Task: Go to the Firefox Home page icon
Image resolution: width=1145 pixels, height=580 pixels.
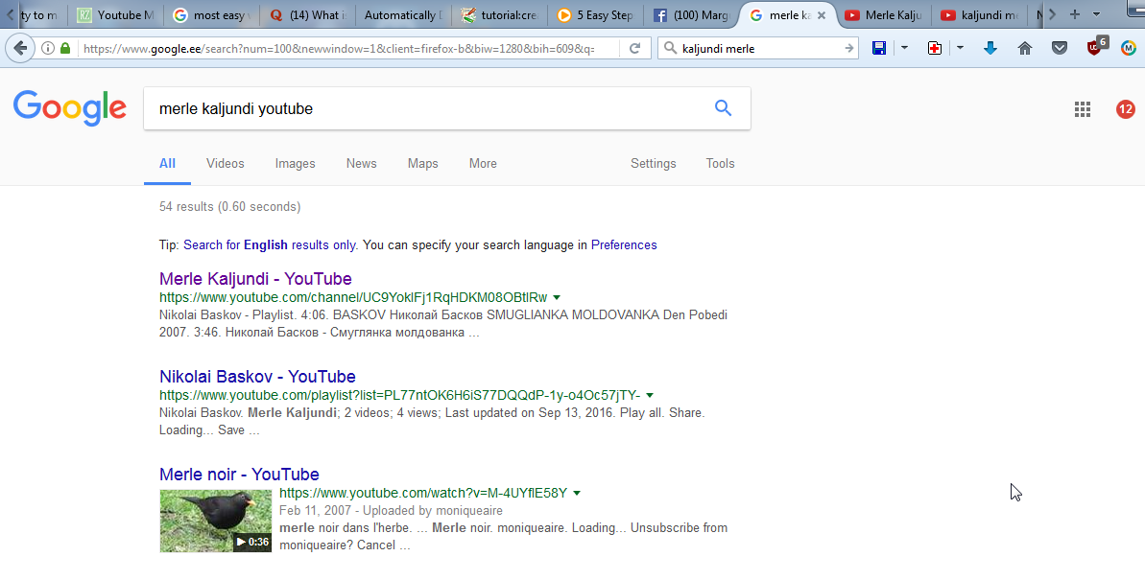Action: click(x=1025, y=48)
